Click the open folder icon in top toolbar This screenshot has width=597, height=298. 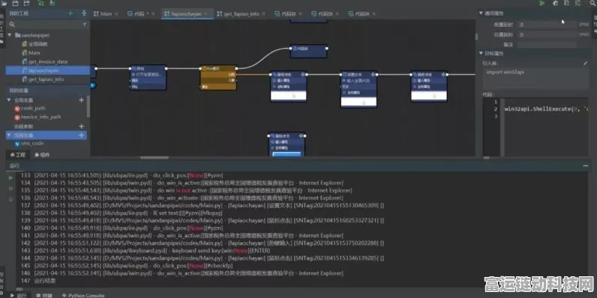[4, 3]
